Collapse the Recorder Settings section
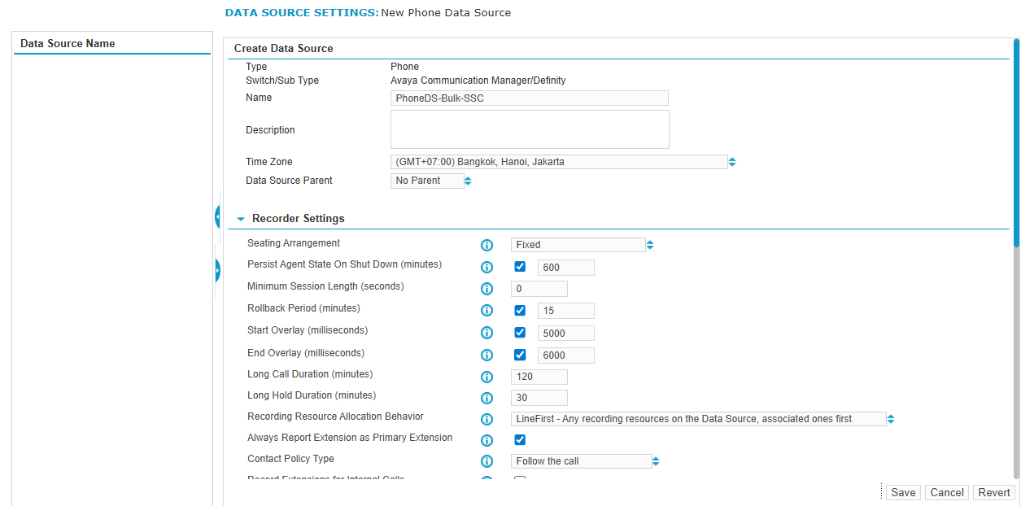 click(x=241, y=219)
